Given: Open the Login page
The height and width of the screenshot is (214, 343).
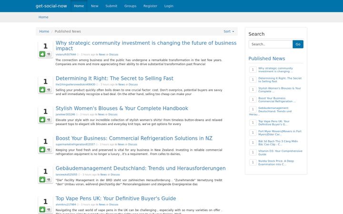Looking at the screenshot, I should [169, 6].
